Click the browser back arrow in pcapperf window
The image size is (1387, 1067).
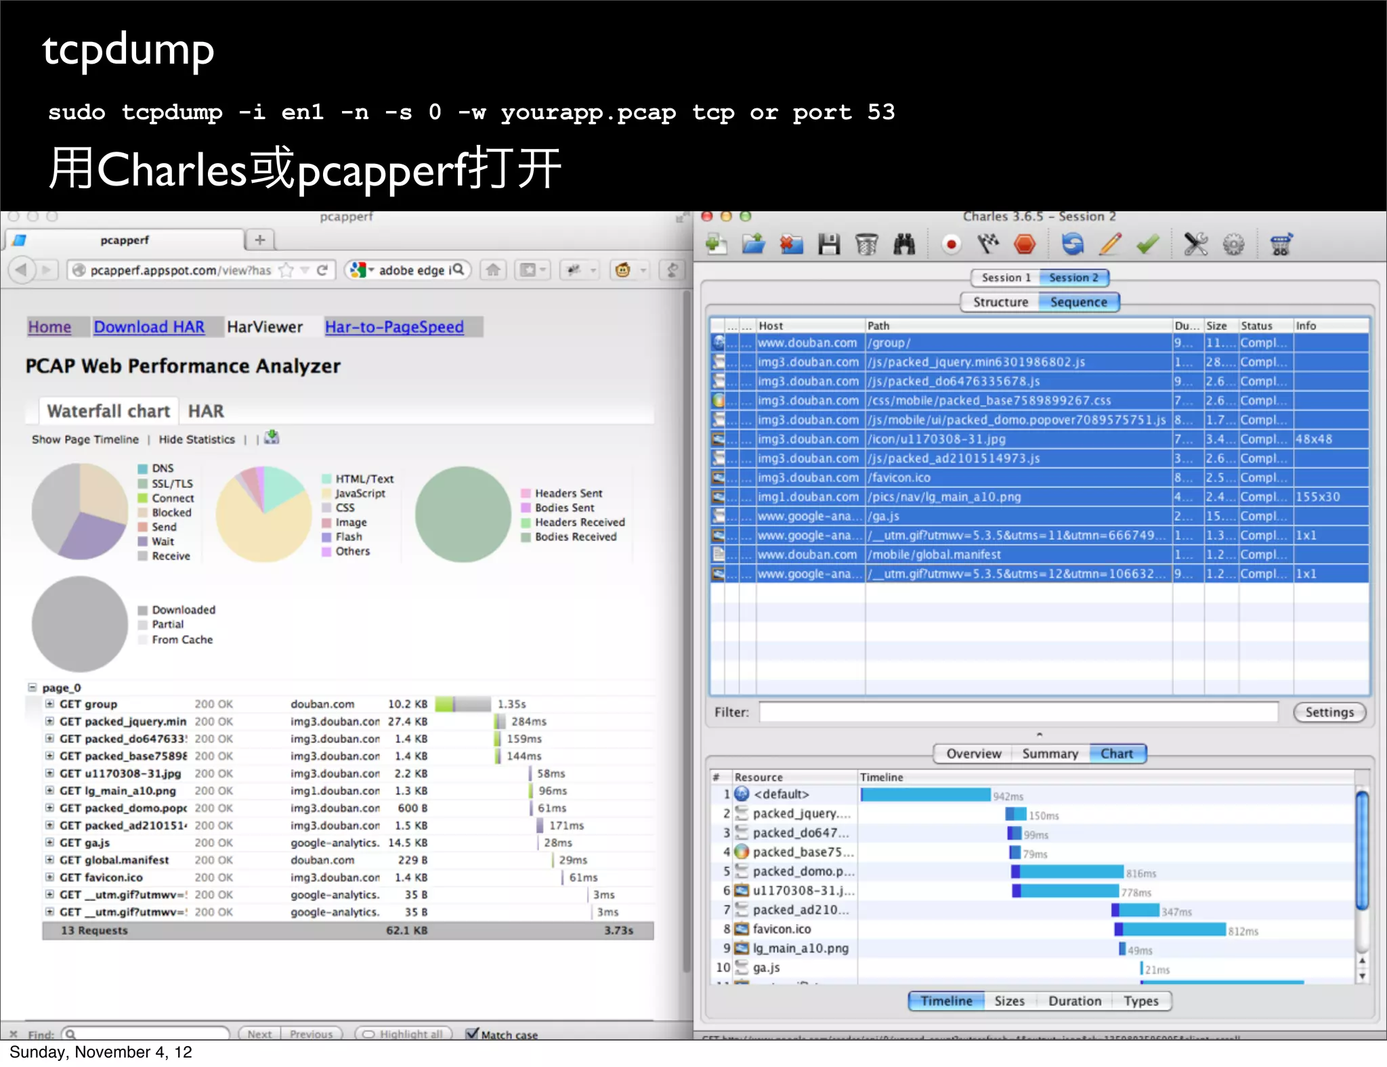tap(22, 270)
